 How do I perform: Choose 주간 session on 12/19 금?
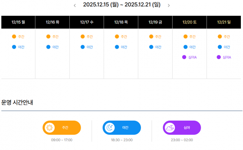[158, 37]
